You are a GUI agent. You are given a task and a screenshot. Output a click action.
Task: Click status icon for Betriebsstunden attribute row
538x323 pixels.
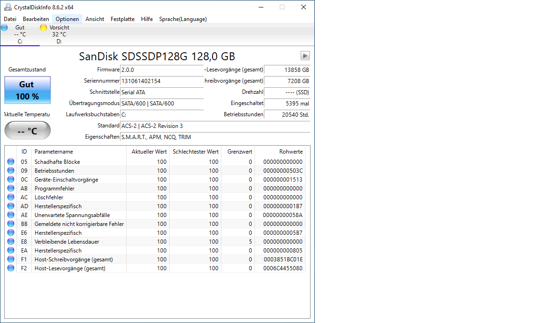11,170
